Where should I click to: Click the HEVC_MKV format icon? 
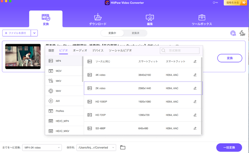coord(51,131)
